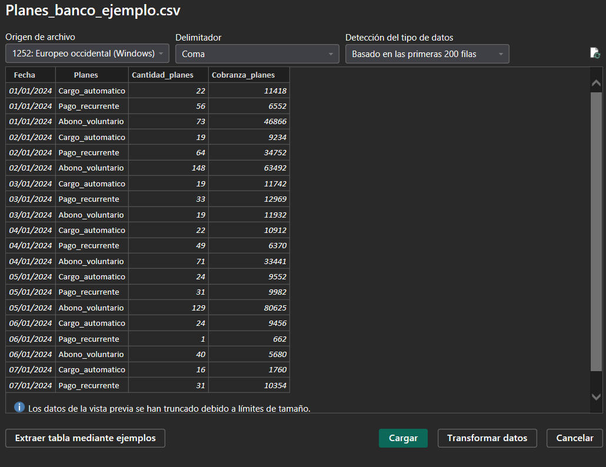Click the Cargar button
Screen dimensions: 606x467
pos(403,438)
